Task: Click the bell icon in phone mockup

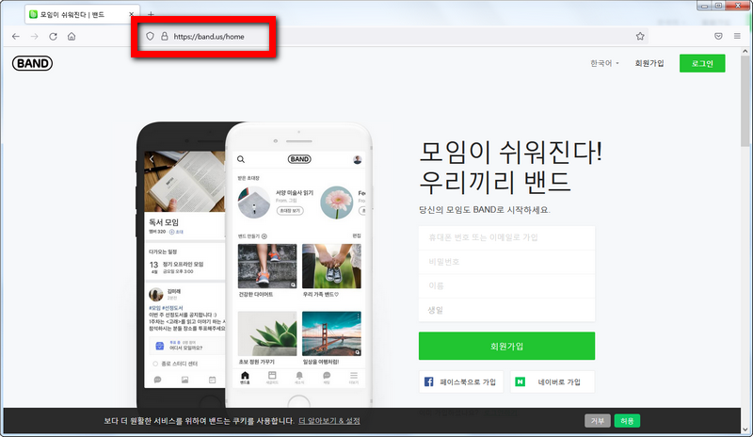Action: click(x=299, y=378)
